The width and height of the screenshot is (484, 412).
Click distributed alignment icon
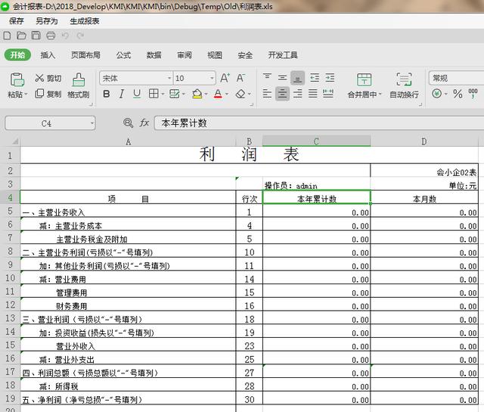pyautogui.click(x=327, y=94)
